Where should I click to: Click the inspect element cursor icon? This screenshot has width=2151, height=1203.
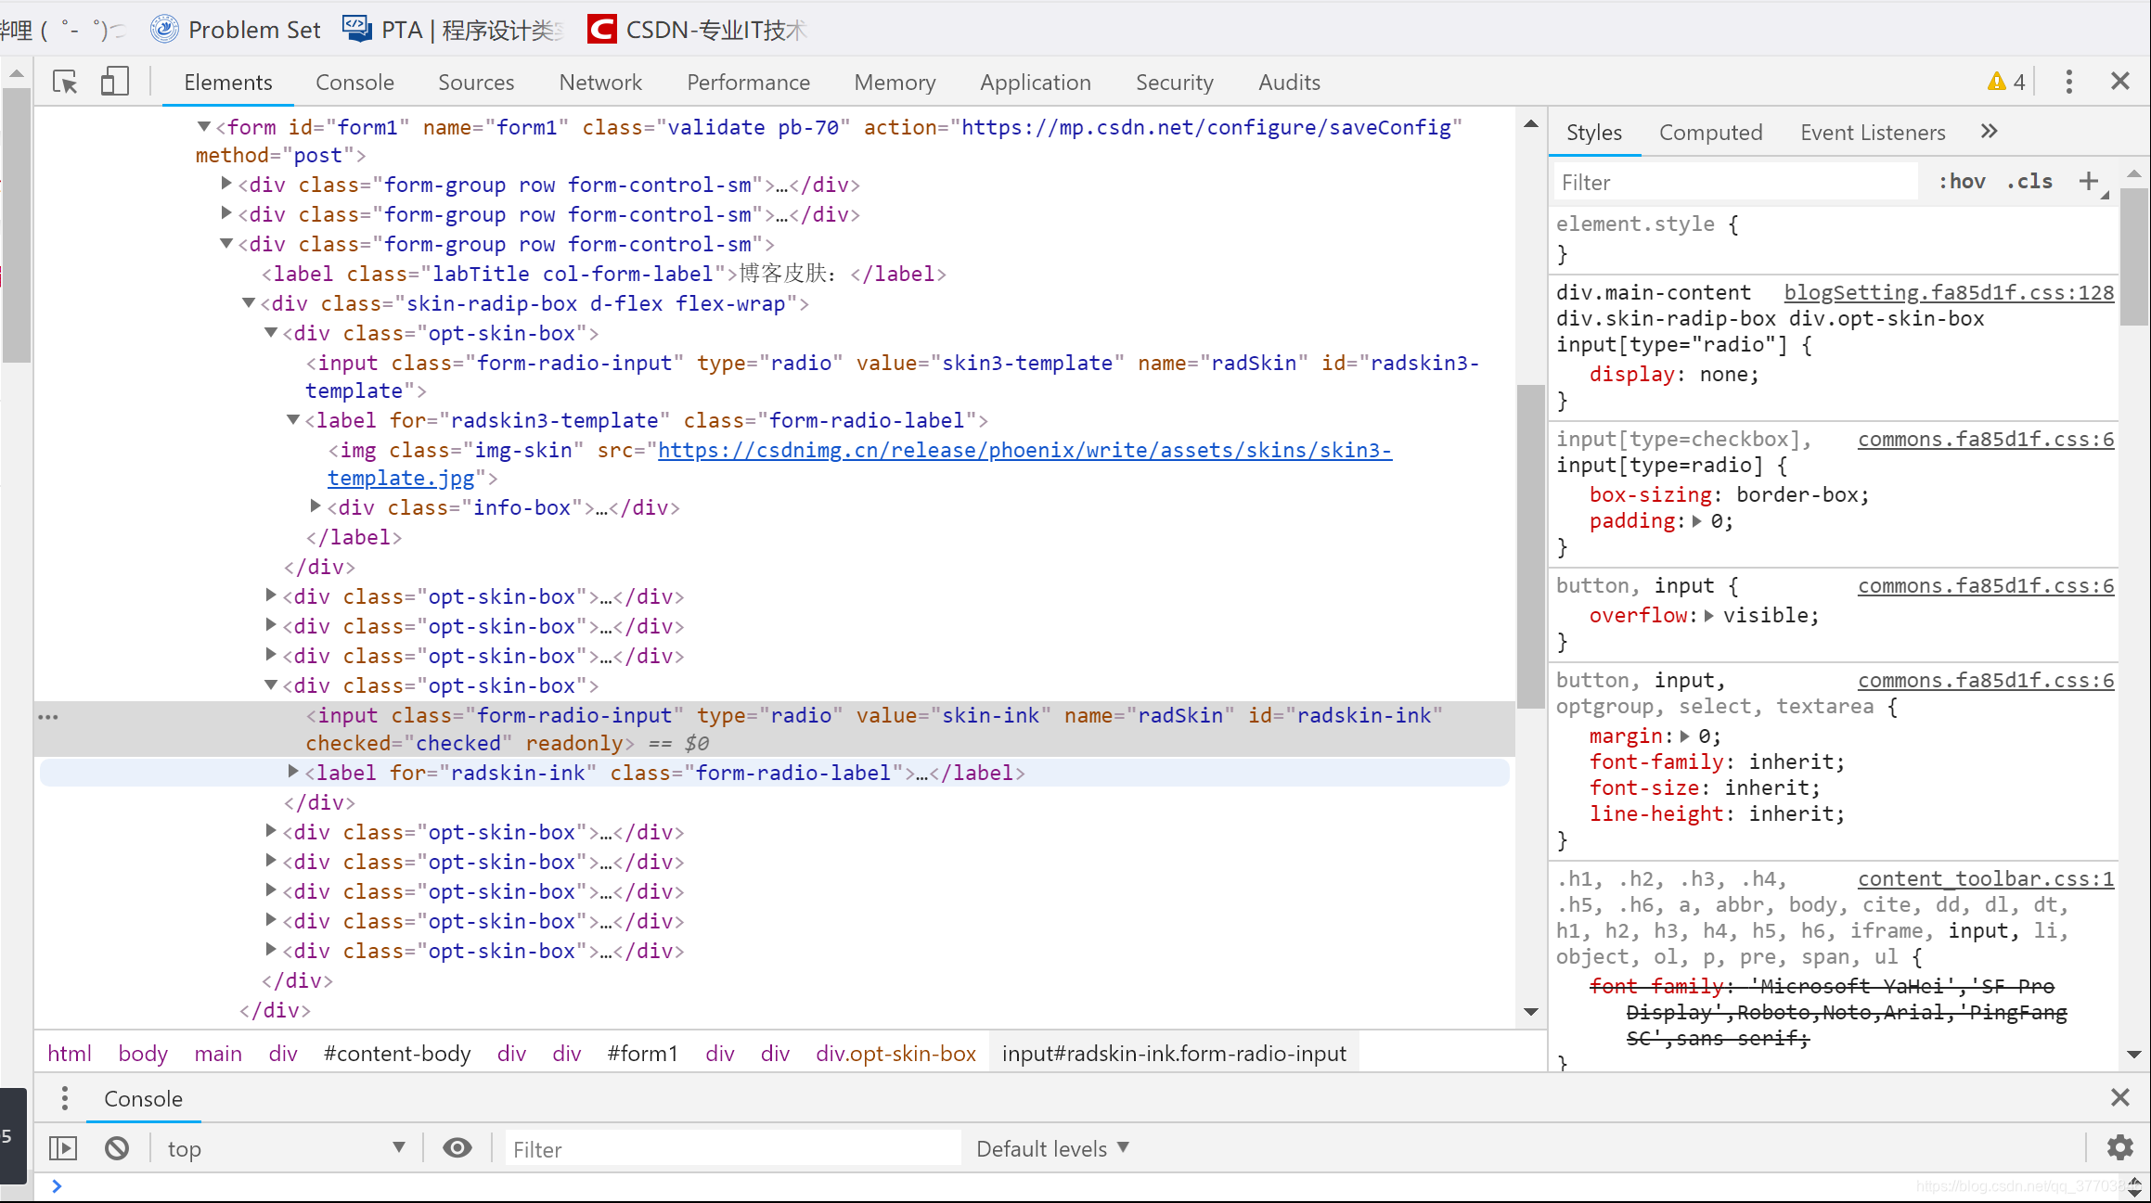pos(63,83)
